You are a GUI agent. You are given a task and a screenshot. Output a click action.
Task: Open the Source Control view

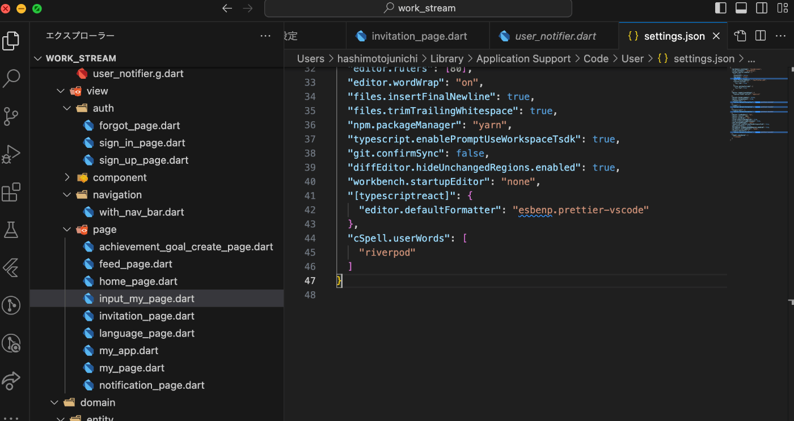coord(11,116)
